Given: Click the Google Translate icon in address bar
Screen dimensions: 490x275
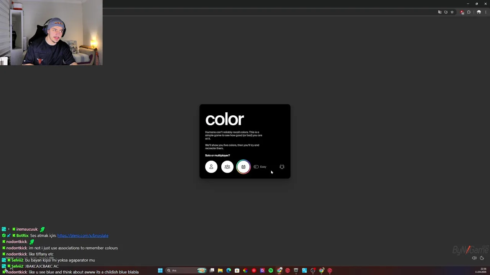Looking at the screenshot, I should (440, 12).
